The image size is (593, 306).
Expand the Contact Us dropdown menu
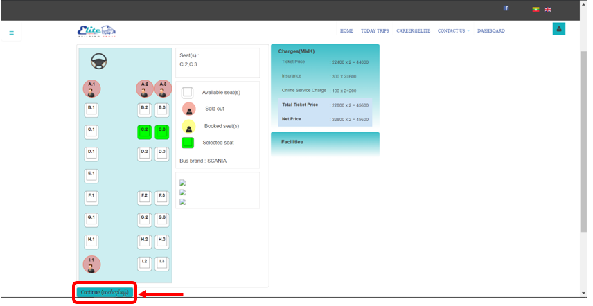[x=453, y=31]
